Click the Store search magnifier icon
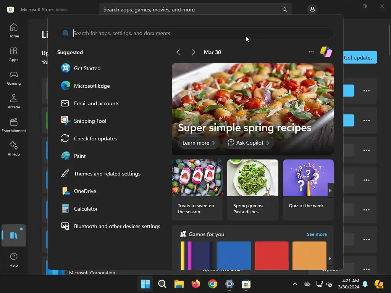Screen dimensions: 391x293 (x=284, y=10)
